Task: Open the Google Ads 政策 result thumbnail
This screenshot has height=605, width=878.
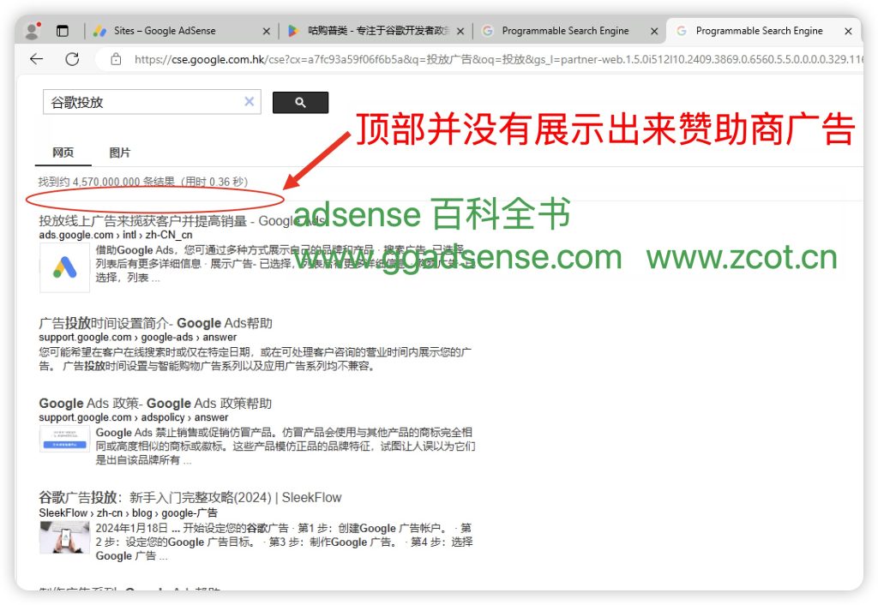Action: (x=64, y=440)
